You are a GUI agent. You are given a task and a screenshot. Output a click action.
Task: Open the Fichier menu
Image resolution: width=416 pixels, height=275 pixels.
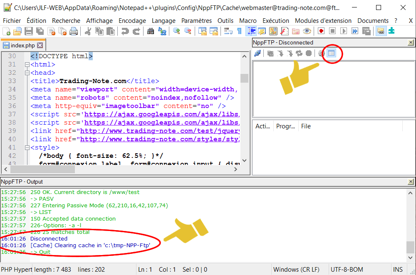coord(12,21)
